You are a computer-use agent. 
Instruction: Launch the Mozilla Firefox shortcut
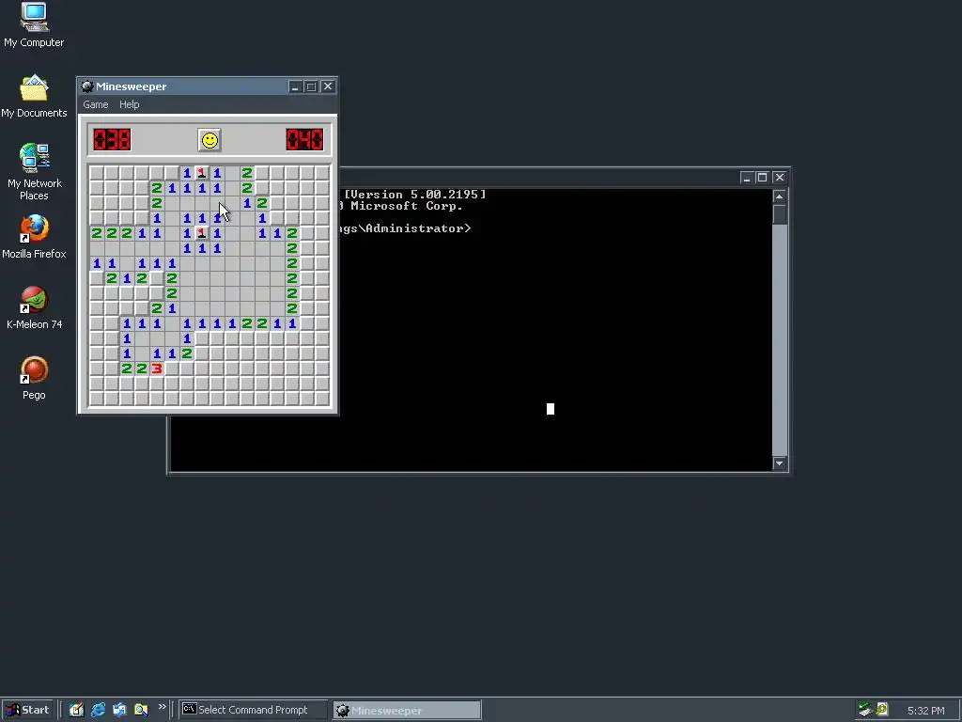click(x=34, y=237)
